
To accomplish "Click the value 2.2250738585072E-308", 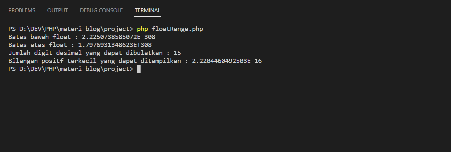I will (x=119, y=37).
